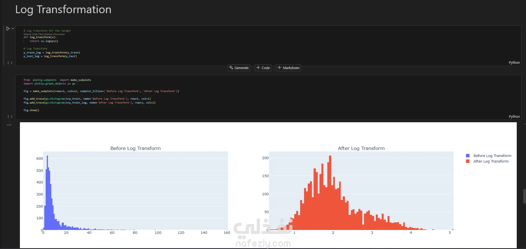
Task: Click the Generate sparkle button
Action: (239, 68)
